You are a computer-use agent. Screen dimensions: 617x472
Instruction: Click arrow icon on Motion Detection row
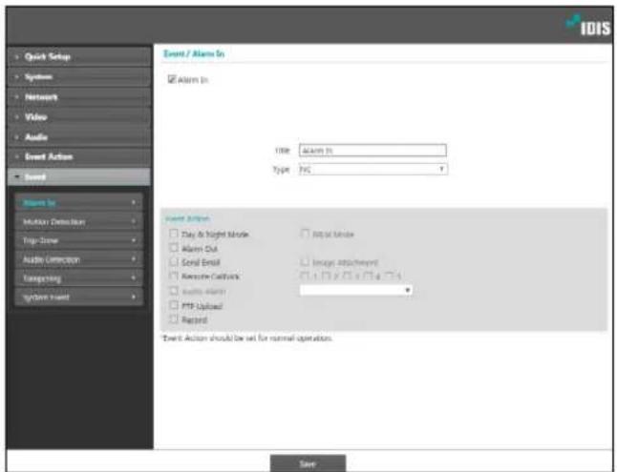click(134, 221)
